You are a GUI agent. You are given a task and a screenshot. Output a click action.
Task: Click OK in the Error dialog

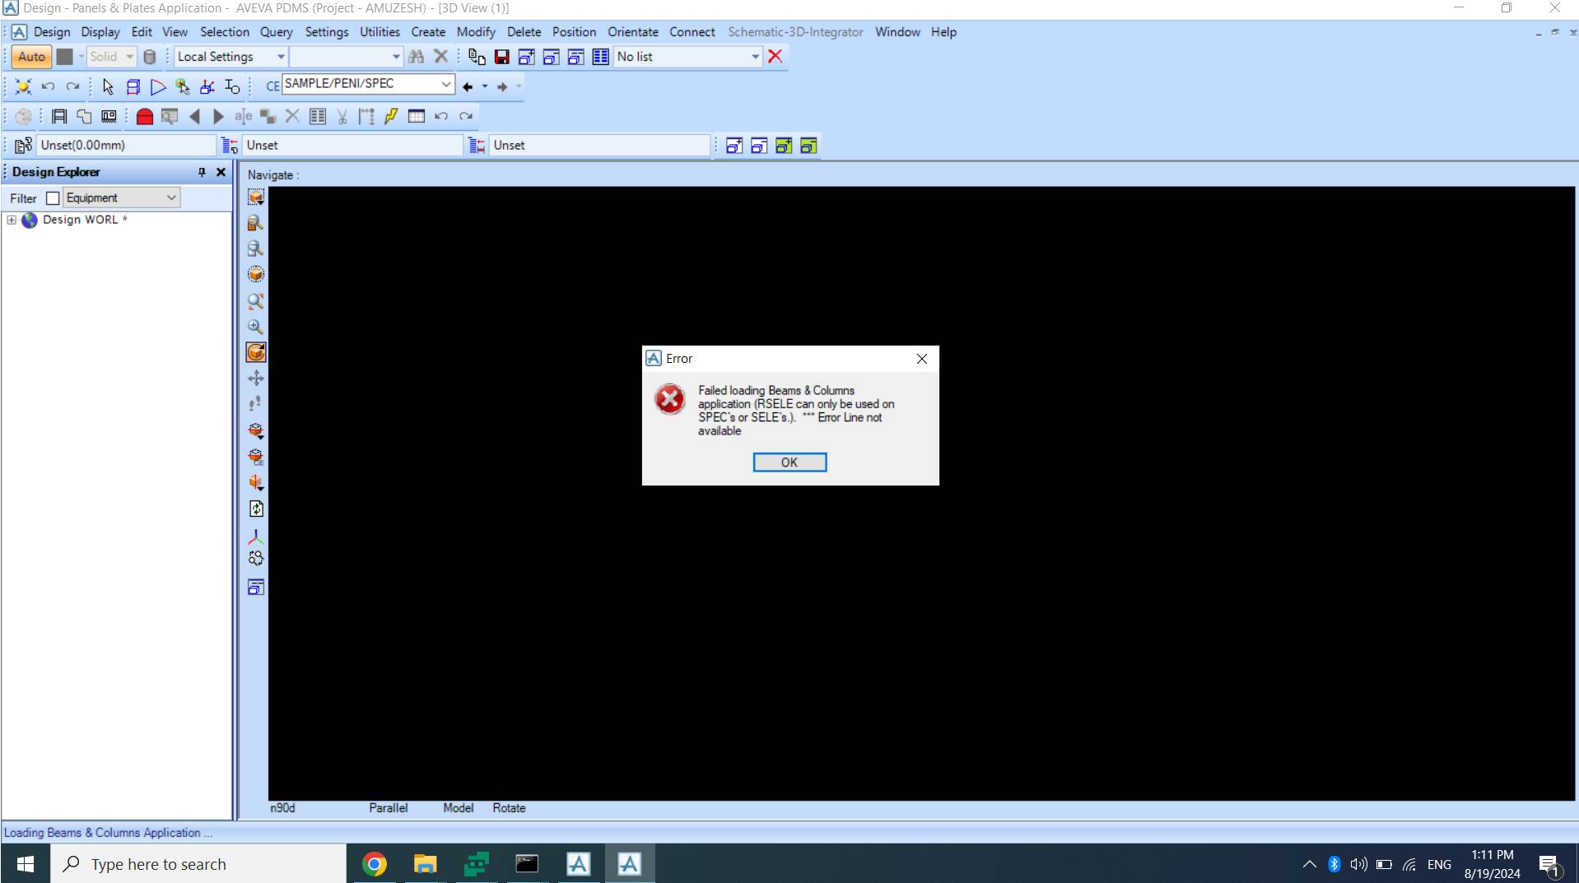tap(789, 462)
